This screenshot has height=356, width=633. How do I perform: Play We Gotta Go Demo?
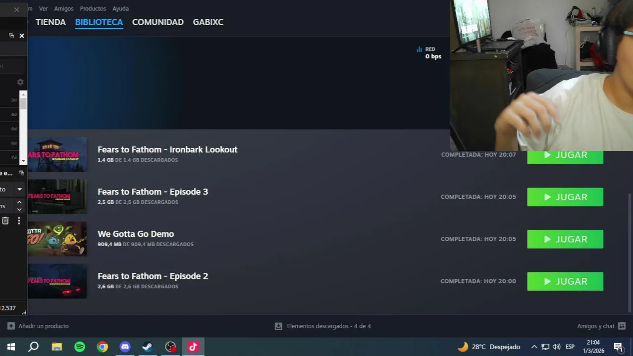click(565, 239)
